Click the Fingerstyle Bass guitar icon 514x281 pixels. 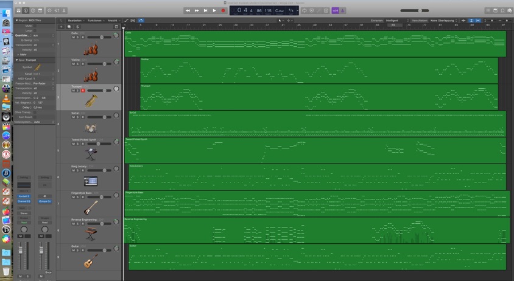91,207
